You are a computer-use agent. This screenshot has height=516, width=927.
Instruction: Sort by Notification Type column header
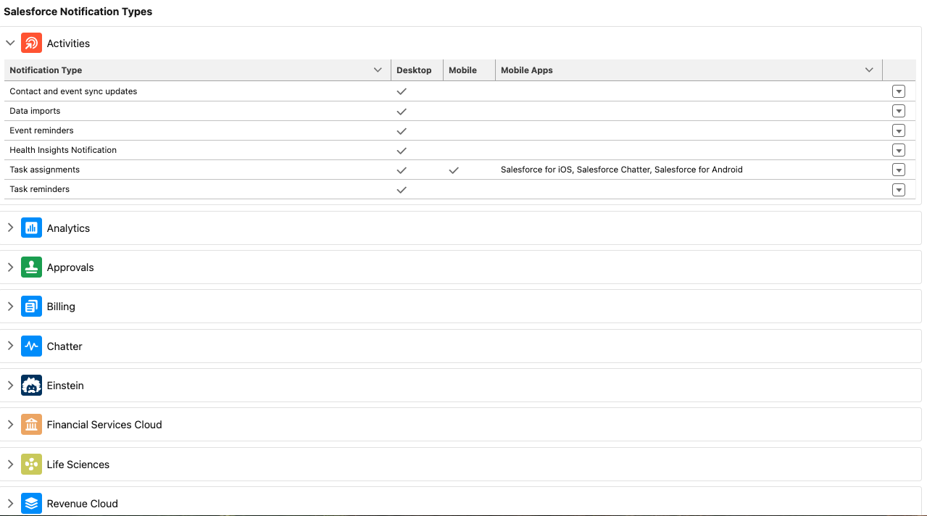tap(46, 70)
